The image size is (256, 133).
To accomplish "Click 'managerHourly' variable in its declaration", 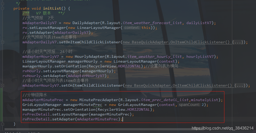I will click(83, 62).
